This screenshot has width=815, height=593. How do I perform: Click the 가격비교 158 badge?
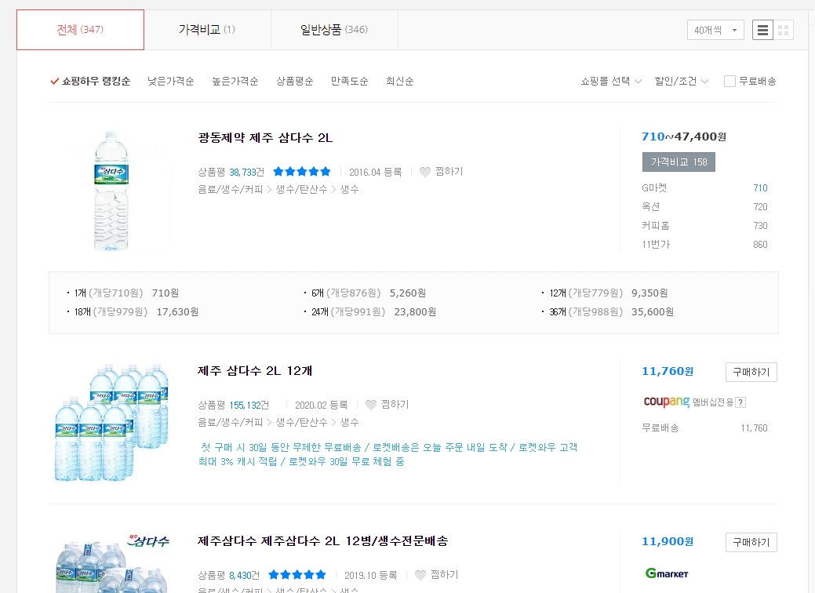coord(678,162)
